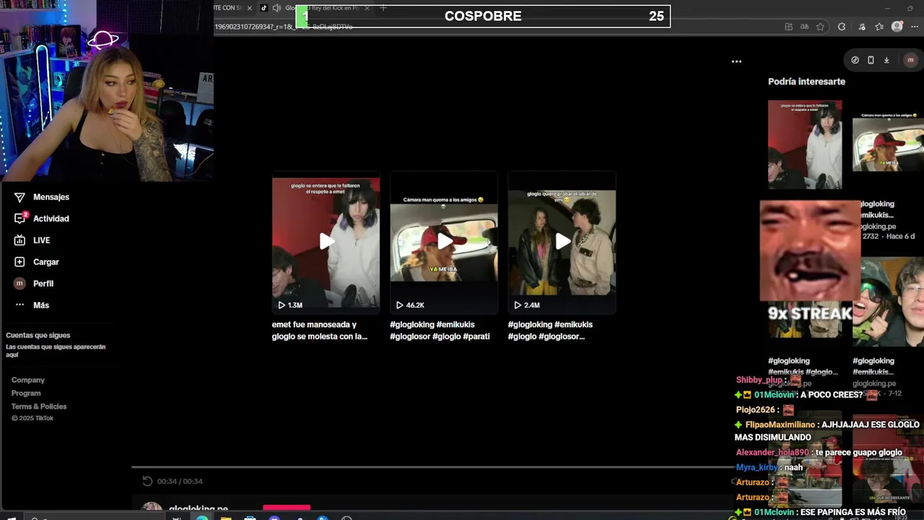
Task: Replay the video with the replay icon
Action: [x=147, y=481]
